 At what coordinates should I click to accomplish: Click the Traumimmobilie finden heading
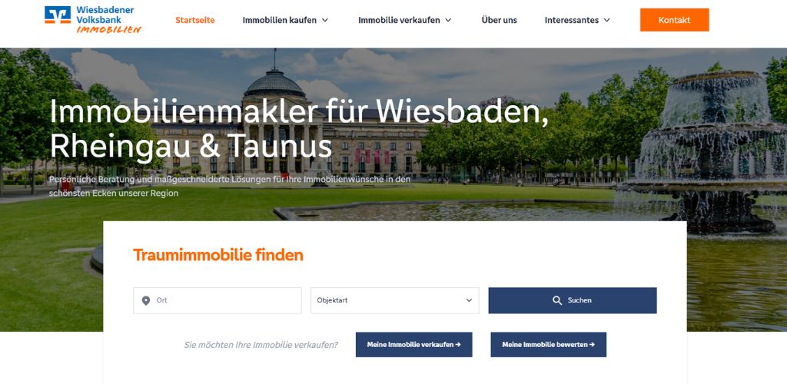click(218, 255)
